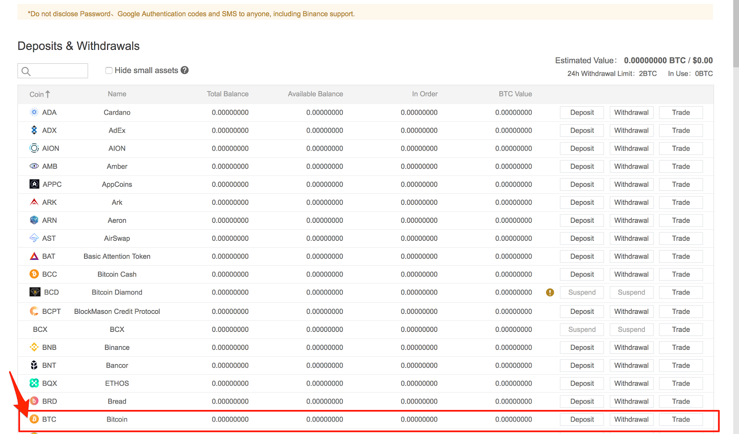Click the BQX ETHOS coin icon
The height and width of the screenshot is (434, 739).
pos(34,384)
